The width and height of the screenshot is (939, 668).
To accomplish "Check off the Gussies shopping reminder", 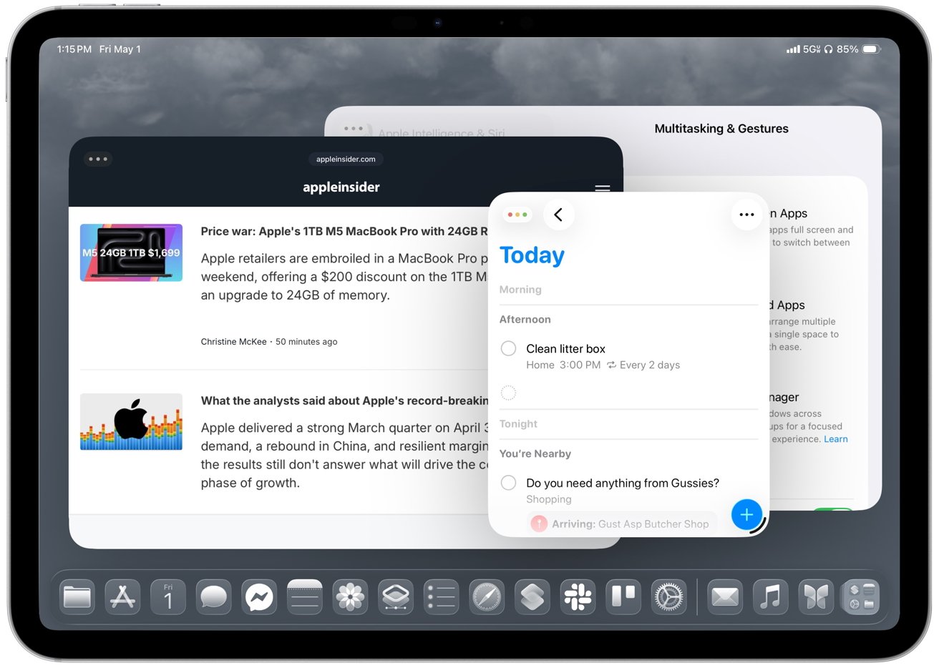I will (508, 483).
